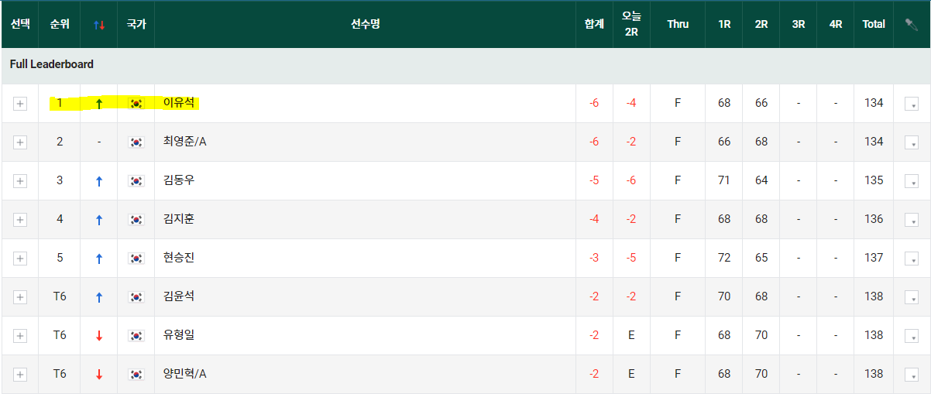Open player 김동우 name link
Screen dimensions: 931x394
[179, 180]
